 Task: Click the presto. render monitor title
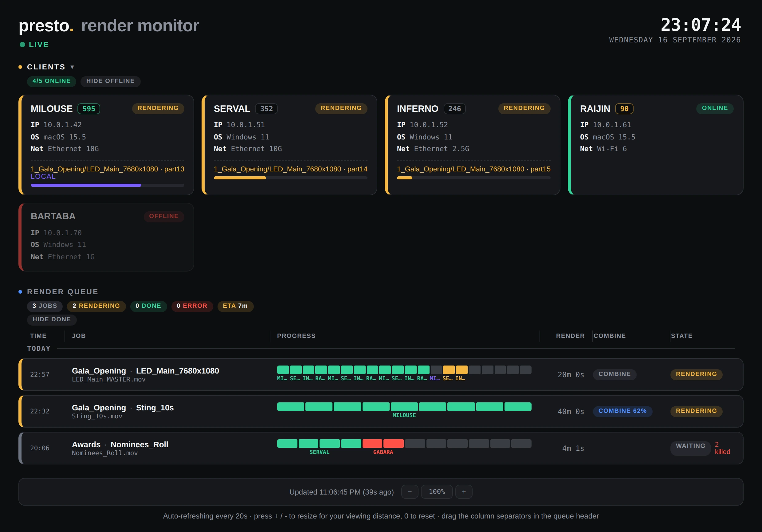pyautogui.click(x=109, y=25)
